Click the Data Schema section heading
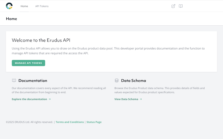The image size is (223, 139). pyautogui.click(x=133, y=81)
